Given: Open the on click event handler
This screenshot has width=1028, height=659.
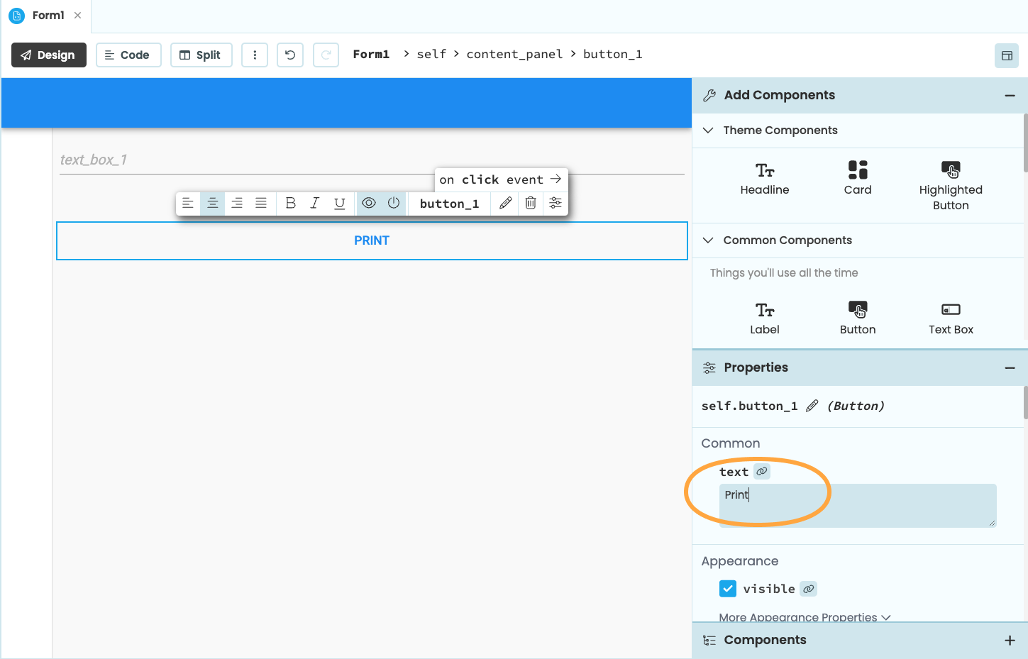Looking at the screenshot, I should [x=501, y=179].
